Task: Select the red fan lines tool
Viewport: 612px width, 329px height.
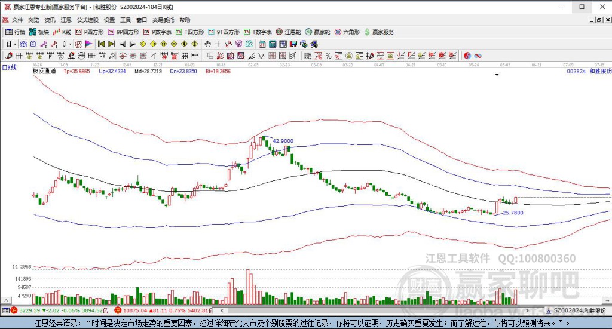Action: tap(220, 56)
